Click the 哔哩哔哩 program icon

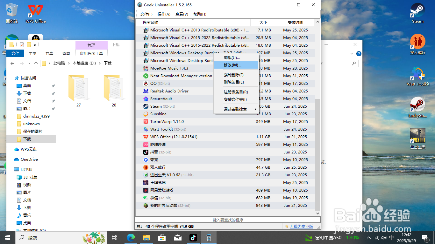tap(146, 145)
